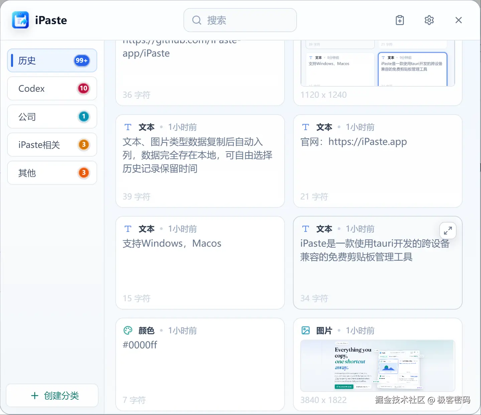The image size is (481, 415).
Task: Click the orange 3 badge on iPaste相关
Action: pyautogui.click(x=84, y=145)
